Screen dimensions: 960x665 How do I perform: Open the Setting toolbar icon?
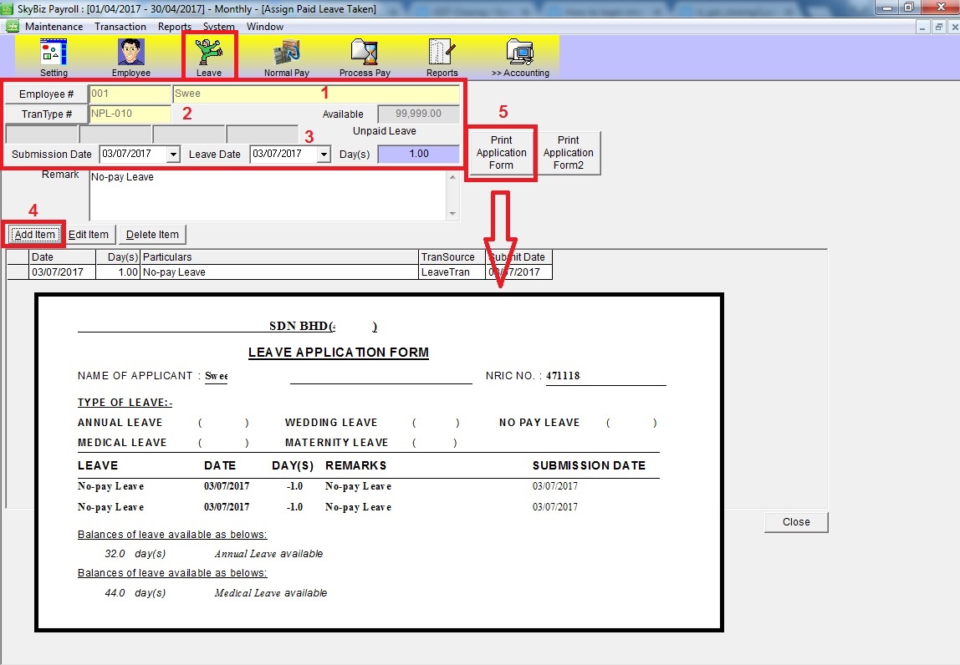click(x=54, y=55)
